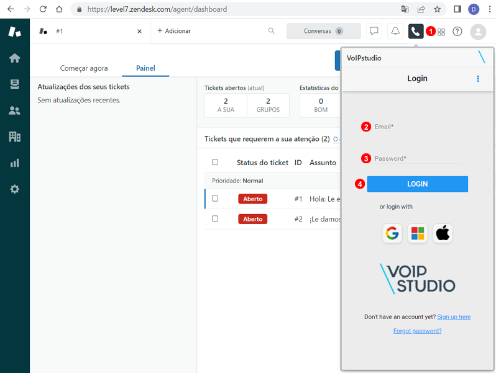
Task: Log in with Google
Action: [x=392, y=233]
